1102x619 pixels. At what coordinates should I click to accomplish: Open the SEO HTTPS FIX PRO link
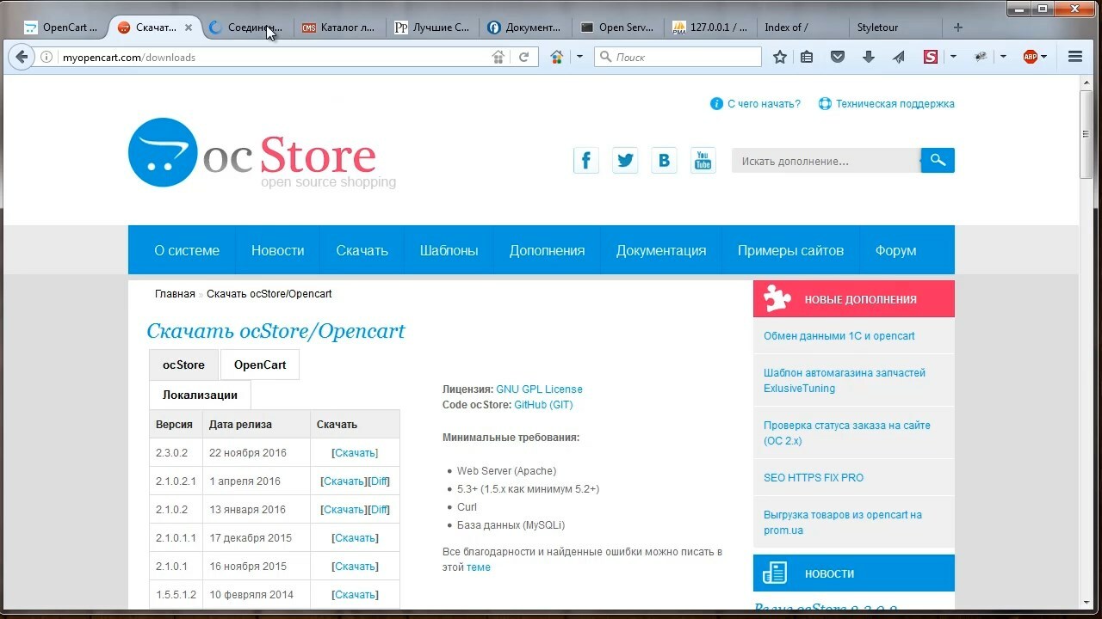pyautogui.click(x=814, y=478)
